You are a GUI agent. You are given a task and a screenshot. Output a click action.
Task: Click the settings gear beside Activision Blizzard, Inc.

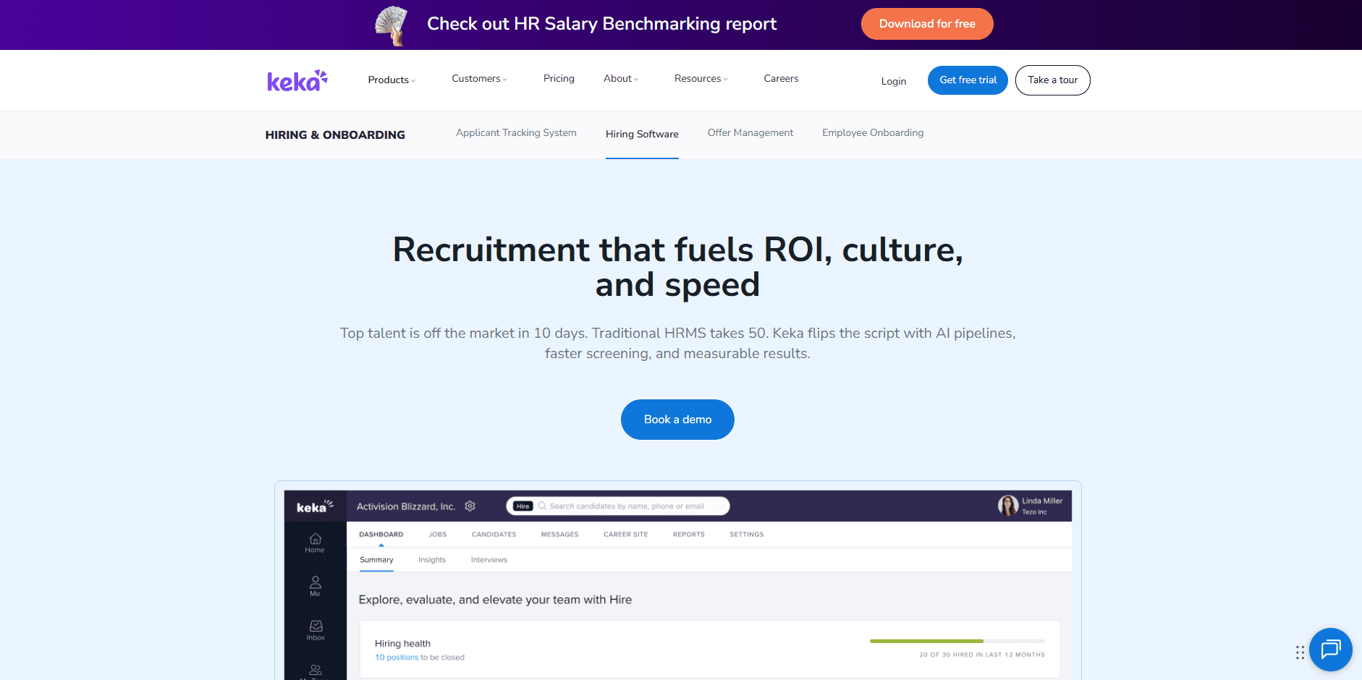470,506
